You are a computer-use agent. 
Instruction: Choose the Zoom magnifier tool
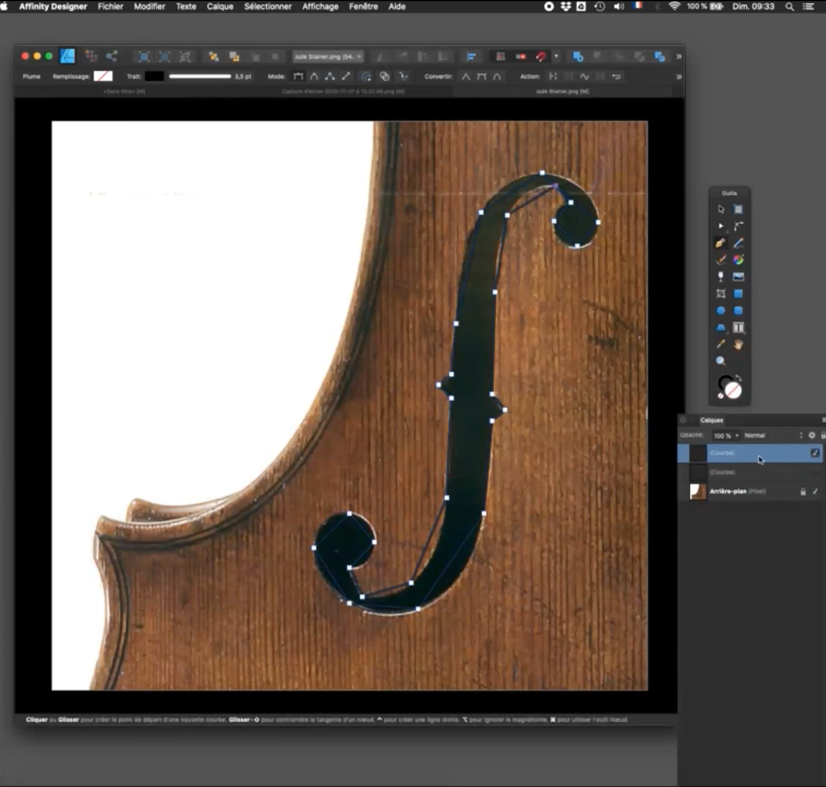click(x=720, y=361)
